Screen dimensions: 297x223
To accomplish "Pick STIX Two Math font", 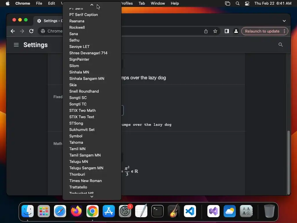I will click(92, 110).
